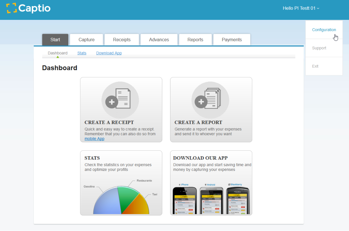Follow the mobile App hyperlink
Image resolution: width=349 pixels, height=231 pixels.
[x=94, y=139]
